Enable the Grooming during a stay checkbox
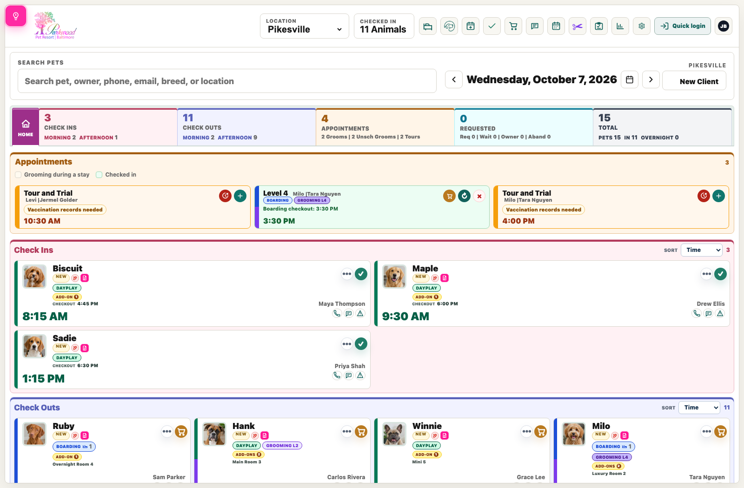This screenshot has height=488, width=744. tap(18, 175)
